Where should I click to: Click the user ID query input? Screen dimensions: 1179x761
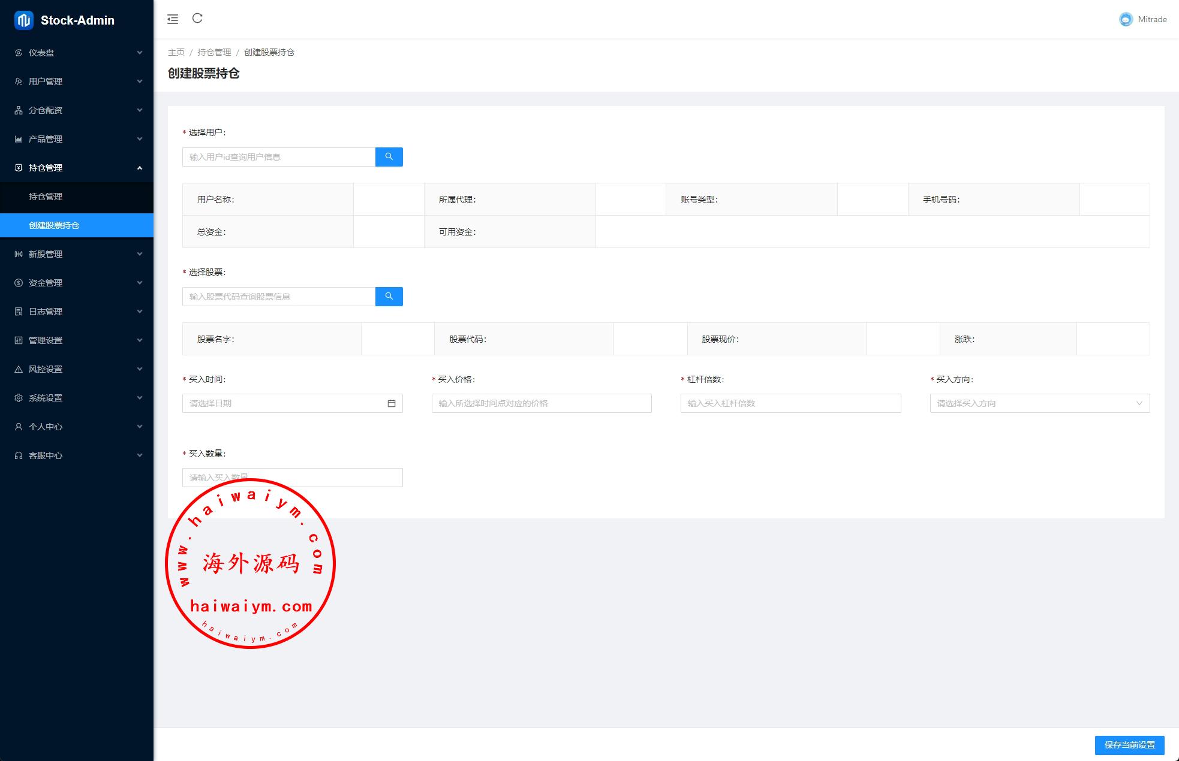tap(279, 157)
